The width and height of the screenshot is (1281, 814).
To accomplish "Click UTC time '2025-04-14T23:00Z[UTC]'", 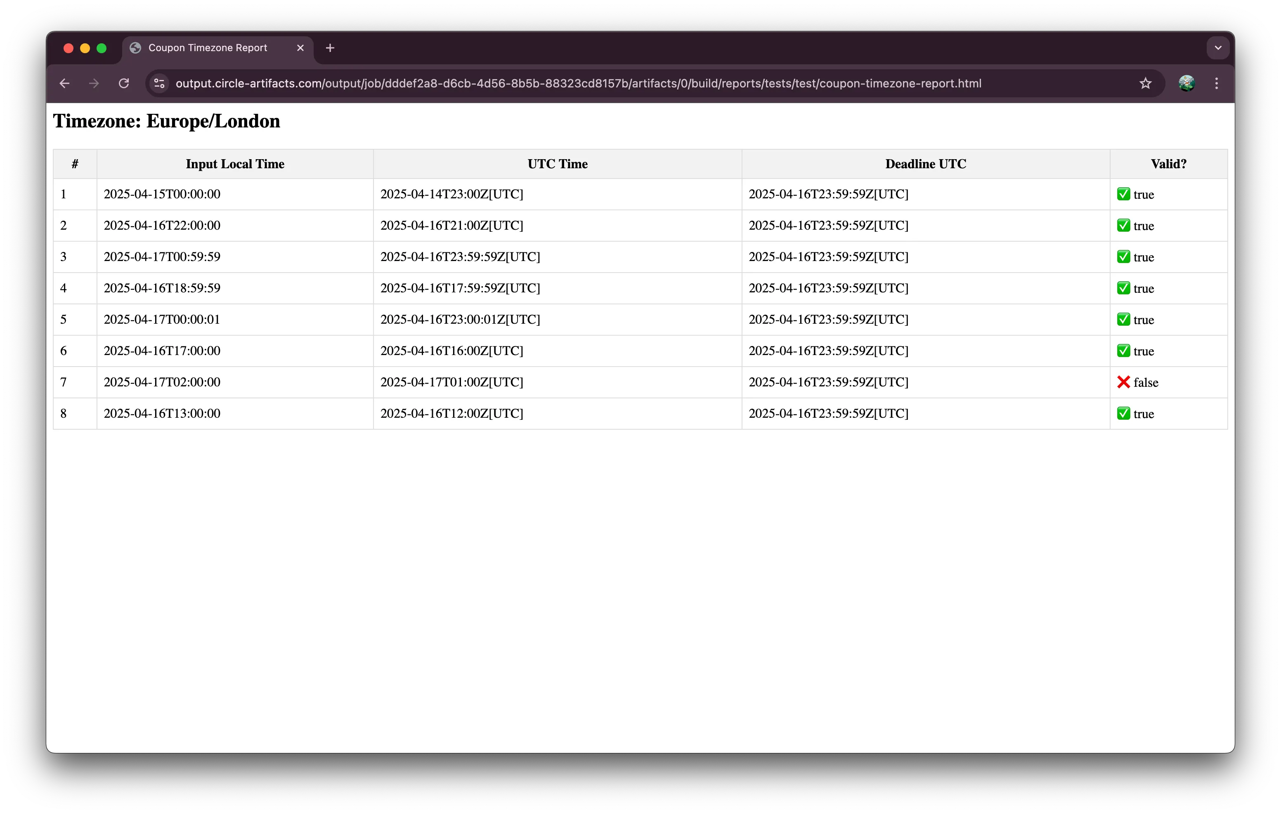I will tap(451, 194).
